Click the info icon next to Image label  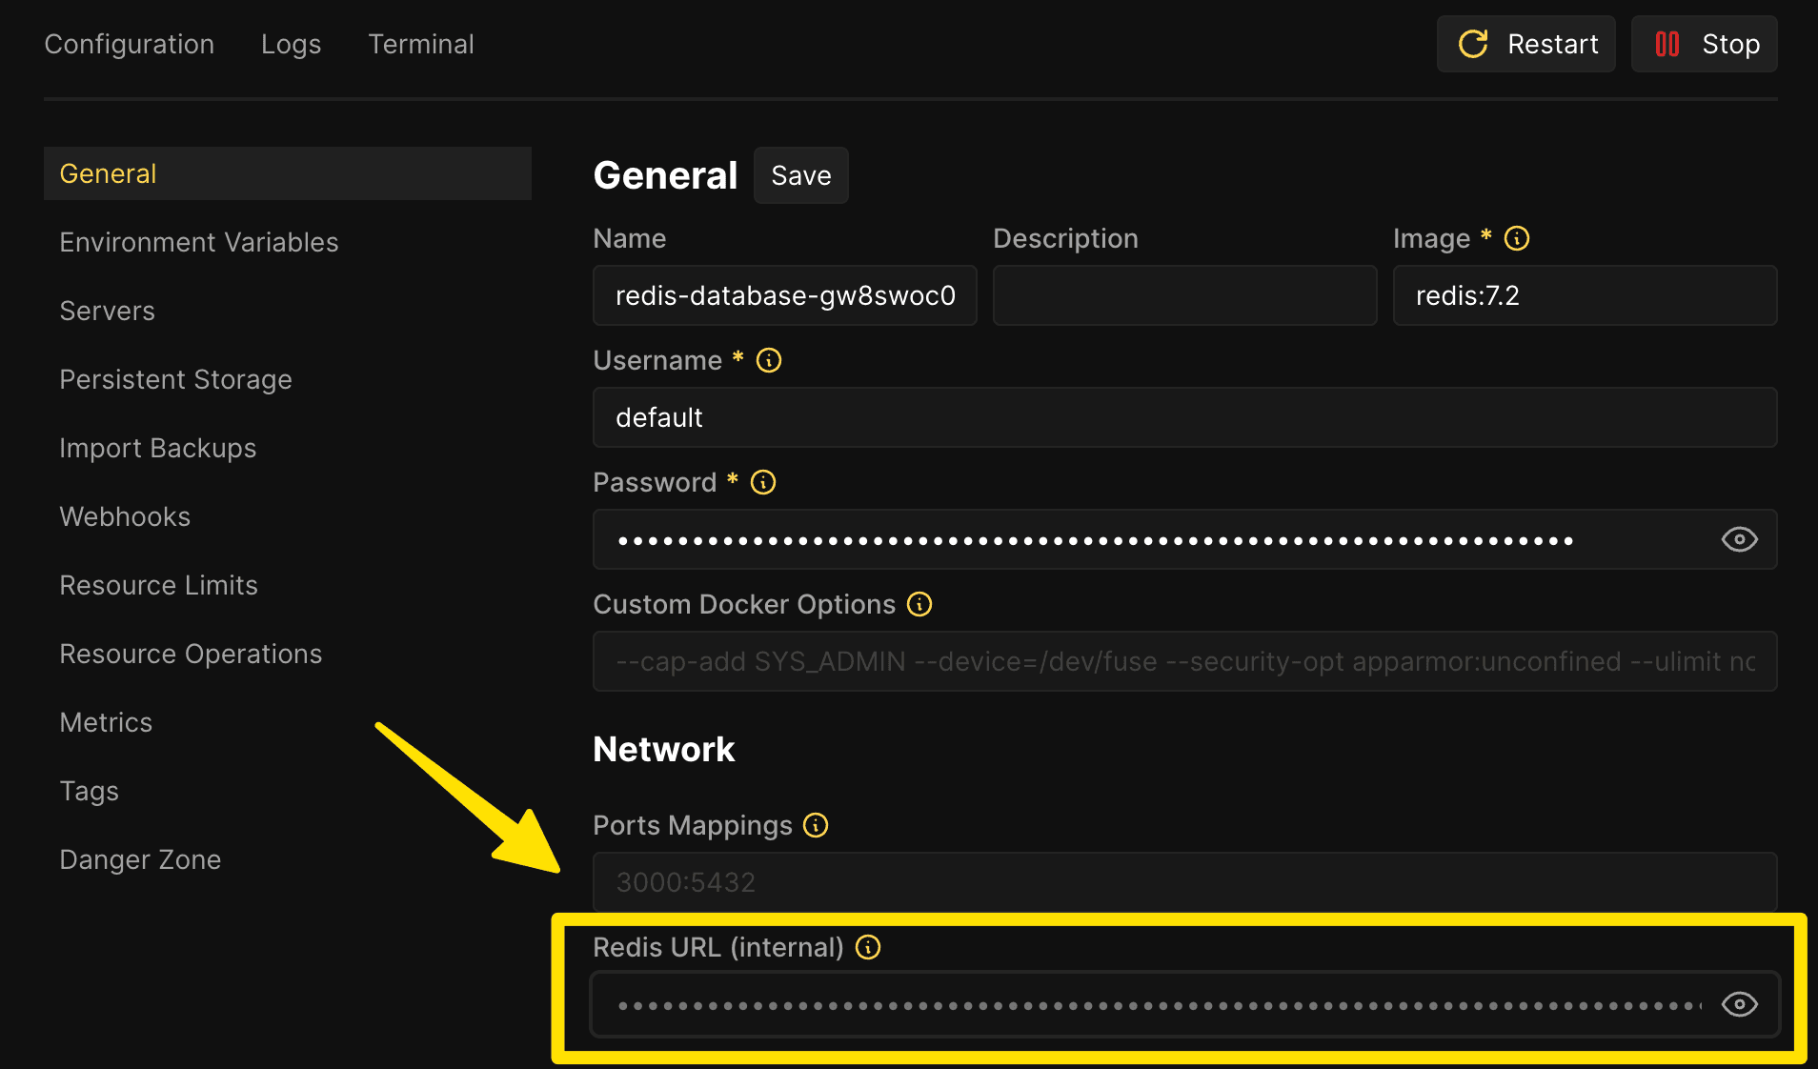[x=1517, y=238]
